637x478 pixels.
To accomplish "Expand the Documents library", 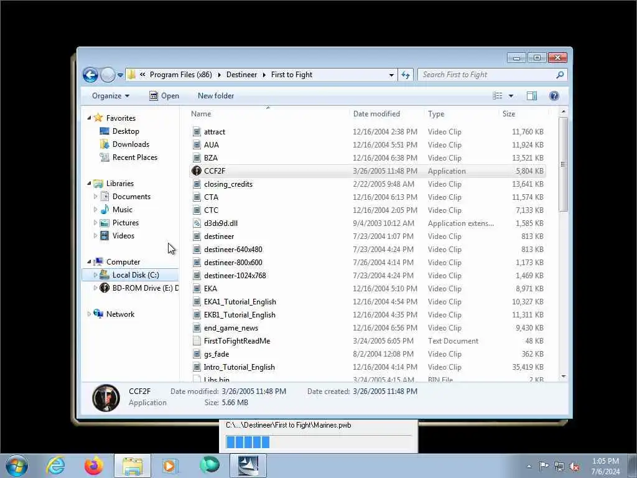I will coord(95,197).
